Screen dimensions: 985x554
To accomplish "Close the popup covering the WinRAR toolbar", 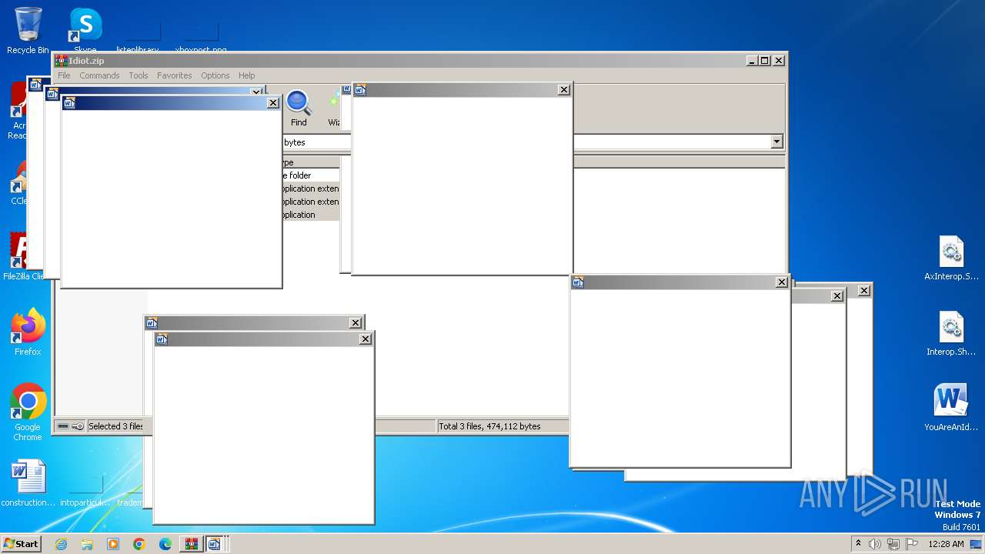I will pyautogui.click(x=563, y=89).
